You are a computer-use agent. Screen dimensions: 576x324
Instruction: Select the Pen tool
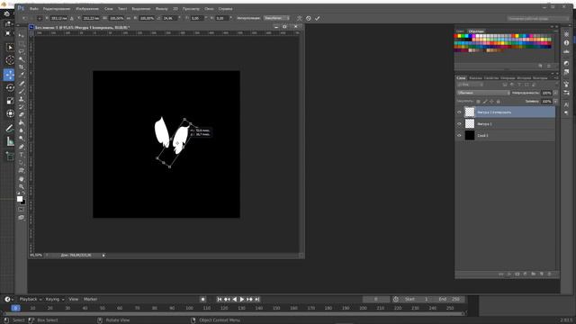(x=22, y=147)
